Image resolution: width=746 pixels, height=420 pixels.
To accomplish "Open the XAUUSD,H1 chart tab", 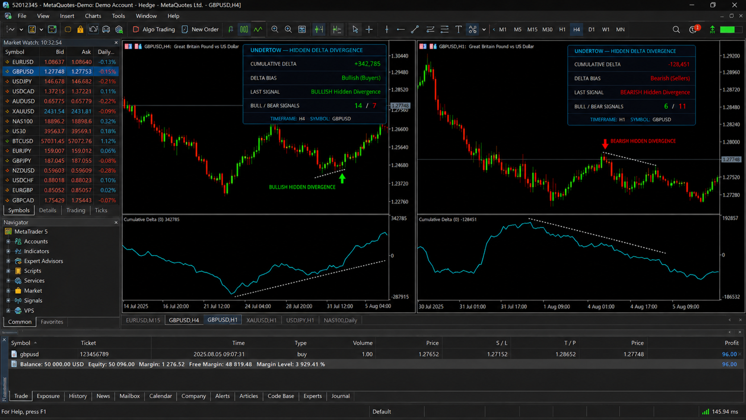I will coord(261,320).
